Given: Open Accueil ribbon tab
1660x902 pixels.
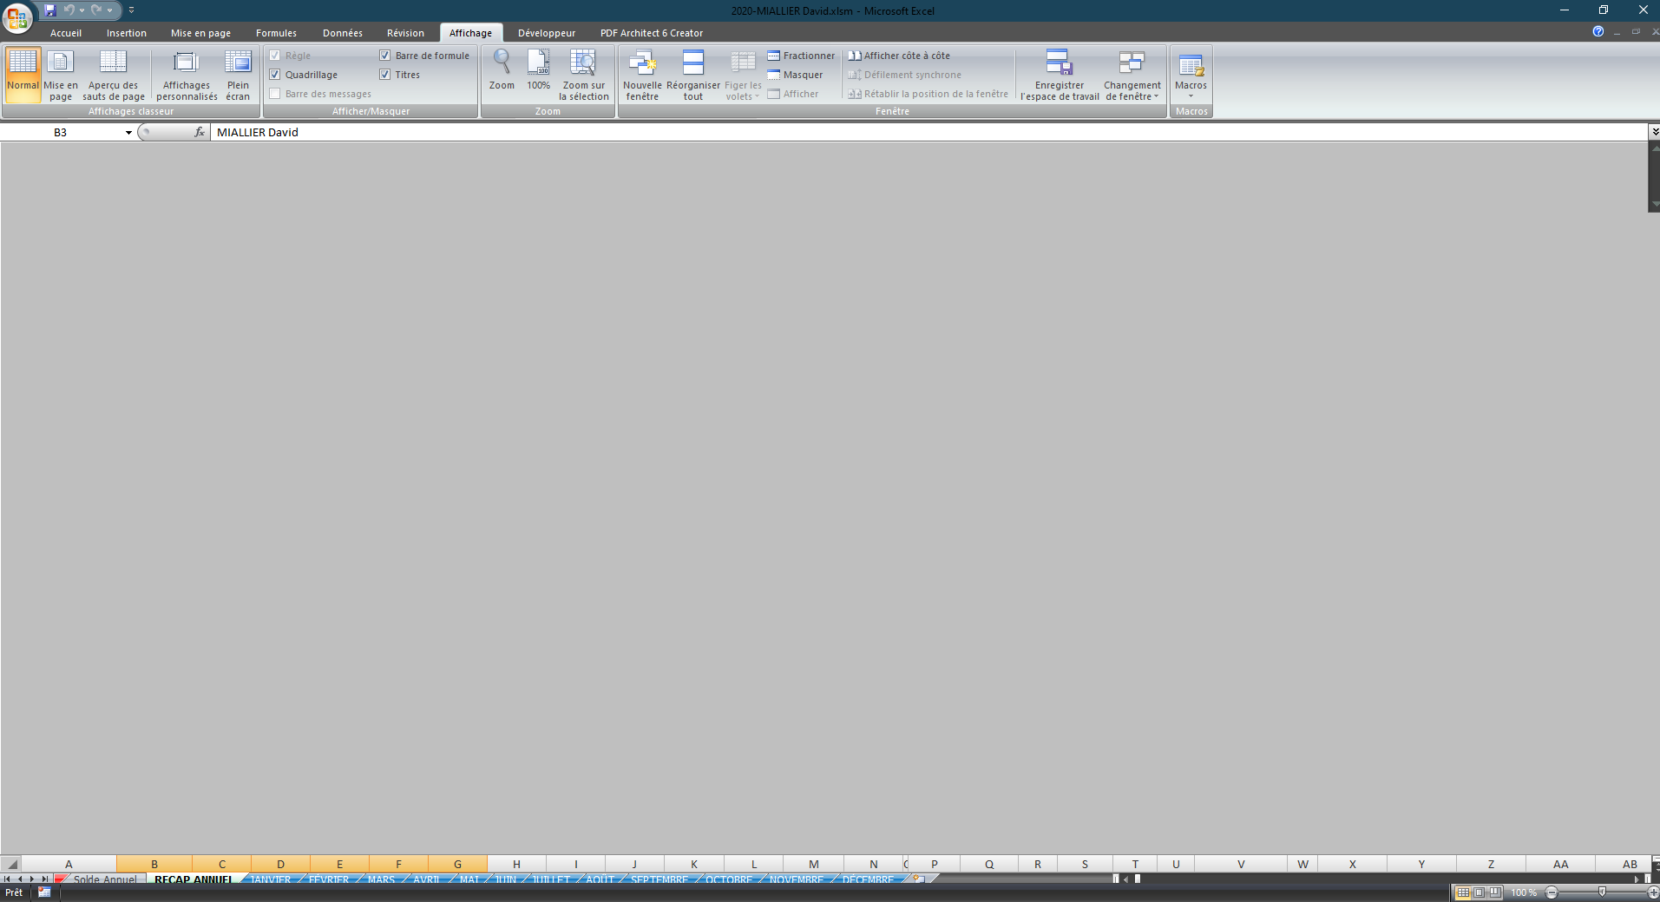Looking at the screenshot, I should click(66, 33).
